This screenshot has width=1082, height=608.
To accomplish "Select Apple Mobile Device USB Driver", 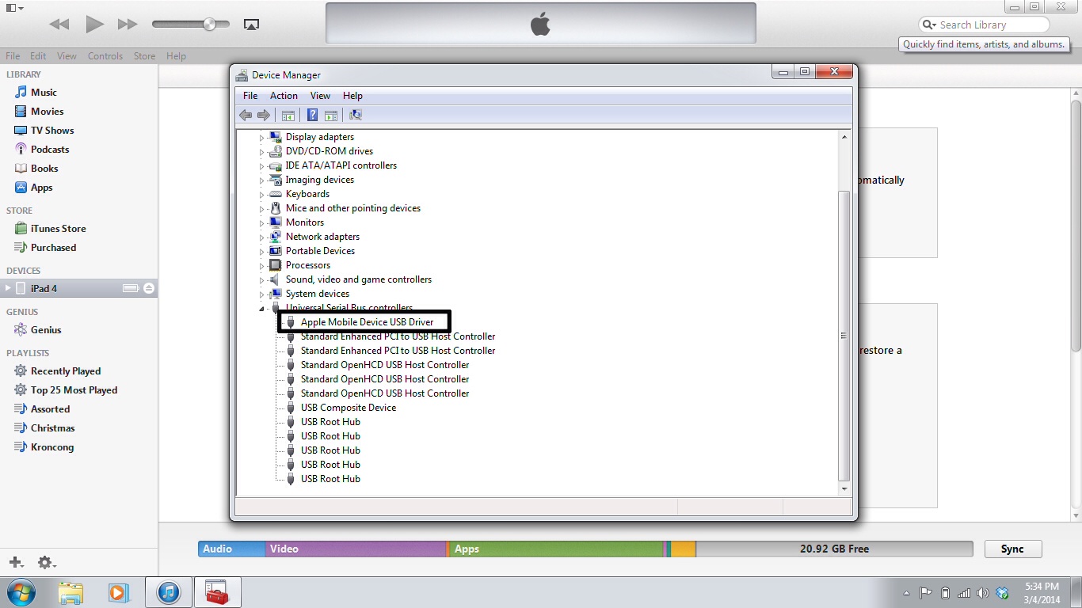I will pyautogui.click(x=367, y=322).
